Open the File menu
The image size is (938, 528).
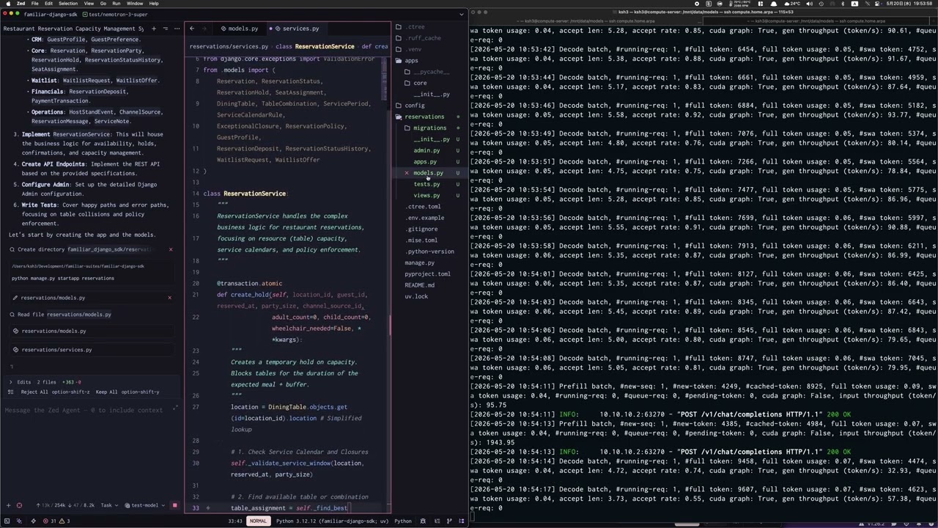(x=34, y=4)
